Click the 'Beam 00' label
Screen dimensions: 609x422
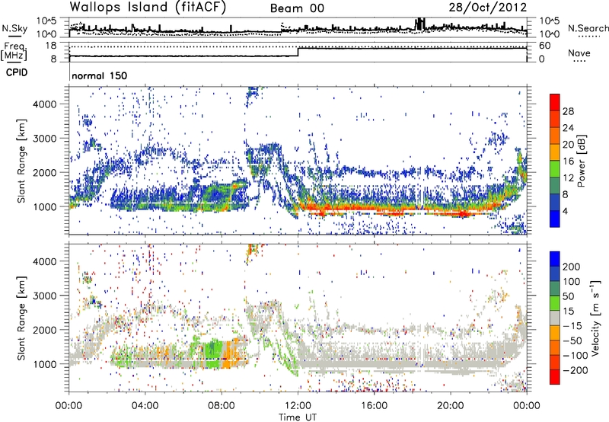pos(297,8)
